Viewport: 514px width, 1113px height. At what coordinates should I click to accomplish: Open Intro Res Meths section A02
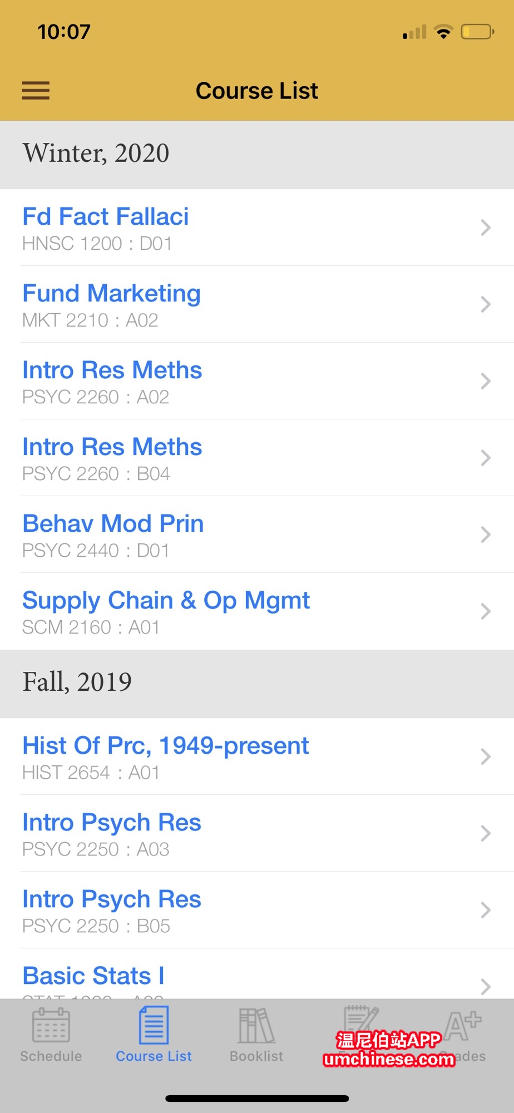[x=112, y=370]
